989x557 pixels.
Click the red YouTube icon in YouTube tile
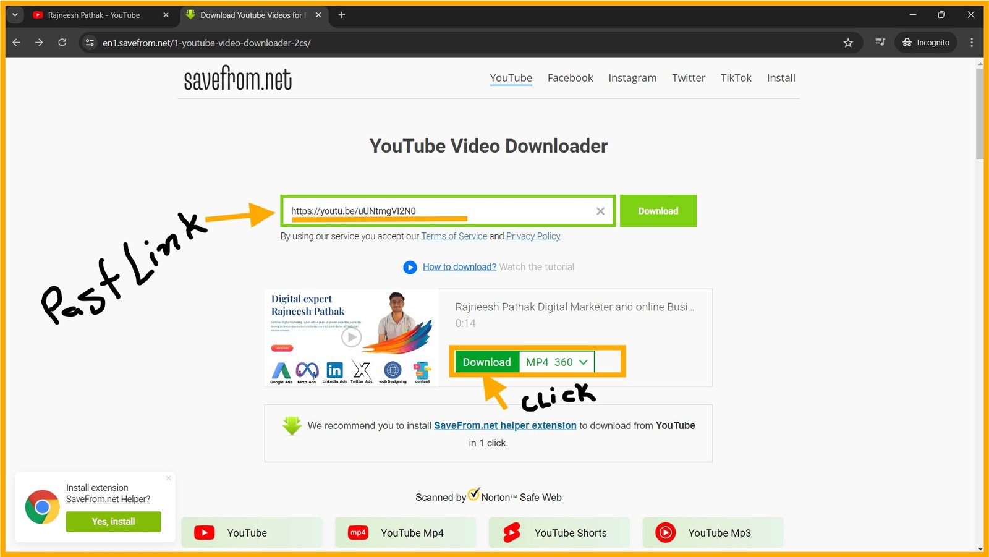click(205, 532)
